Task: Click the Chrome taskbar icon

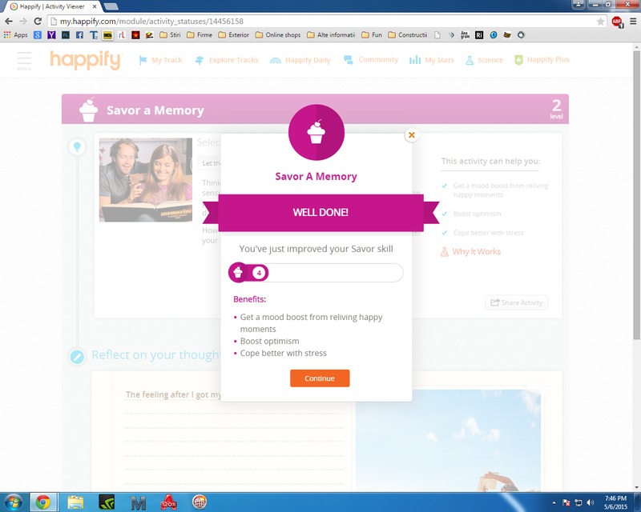Action: 43,502
